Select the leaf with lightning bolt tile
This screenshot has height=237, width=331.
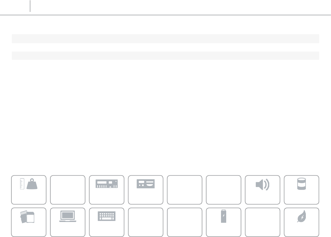[x=302, y=222]
